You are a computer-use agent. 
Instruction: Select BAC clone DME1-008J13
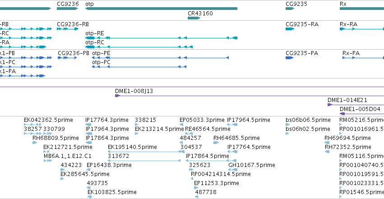coord(250,96)
